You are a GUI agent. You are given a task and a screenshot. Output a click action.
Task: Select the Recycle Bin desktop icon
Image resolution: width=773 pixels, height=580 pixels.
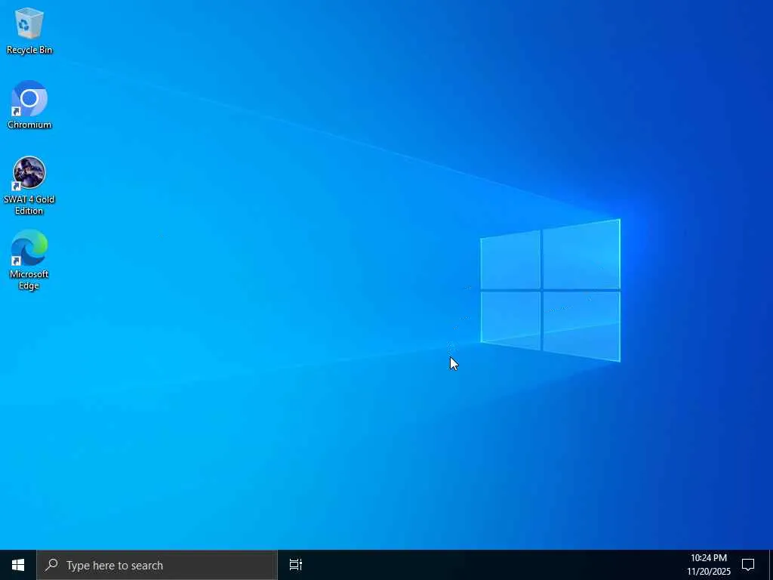pyautogui.click(x=29, y=31)
